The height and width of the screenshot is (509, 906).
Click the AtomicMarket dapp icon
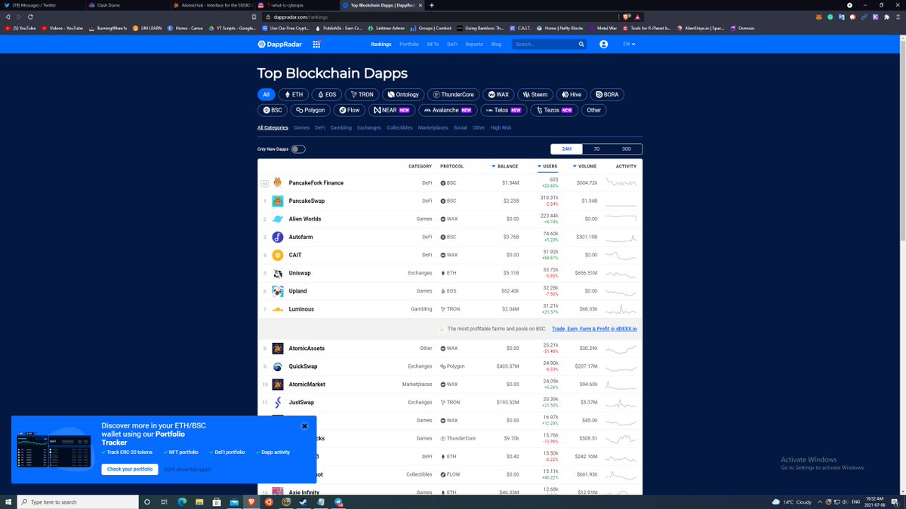pyautogui.click(x=278, y=385)
